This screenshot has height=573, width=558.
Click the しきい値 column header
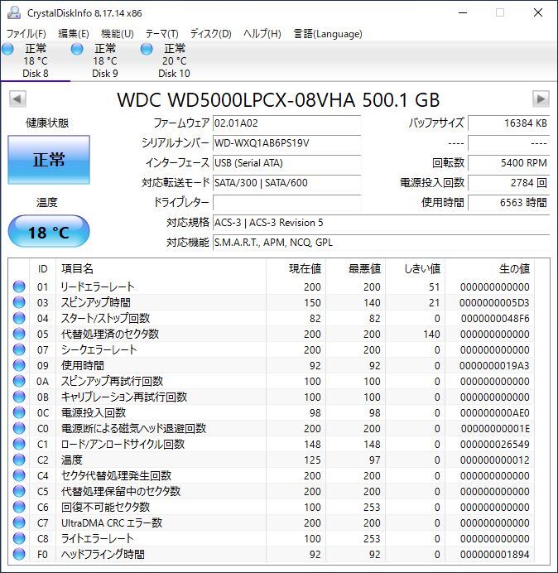(422, 268)
